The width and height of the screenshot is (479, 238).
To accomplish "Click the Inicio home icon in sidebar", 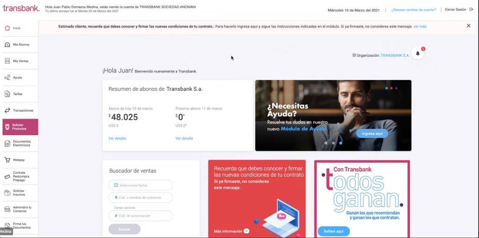I will pos(7,28).
